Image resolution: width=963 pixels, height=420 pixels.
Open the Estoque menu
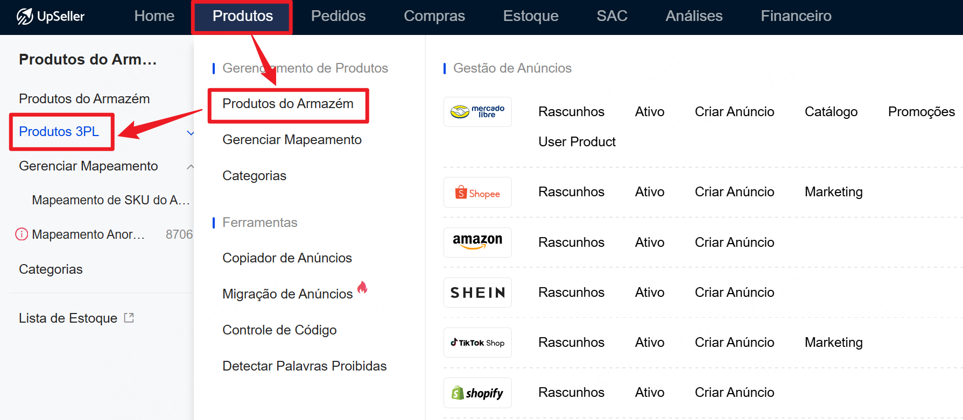[x=530, y=16]
